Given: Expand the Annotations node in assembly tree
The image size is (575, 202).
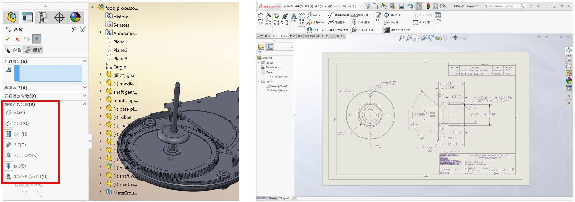Looking at the screenshot, I should pyautogui.click(x=101, y=33).
